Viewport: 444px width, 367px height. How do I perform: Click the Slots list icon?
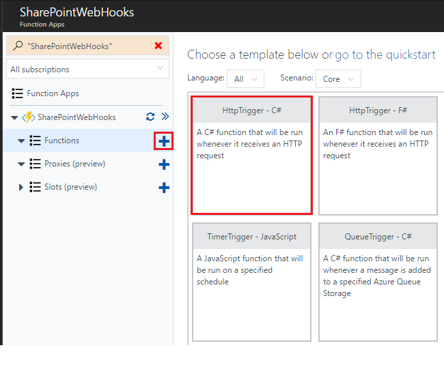(35, 187)
